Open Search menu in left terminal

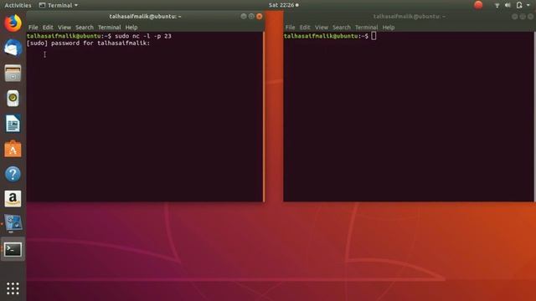coord(85,28)
